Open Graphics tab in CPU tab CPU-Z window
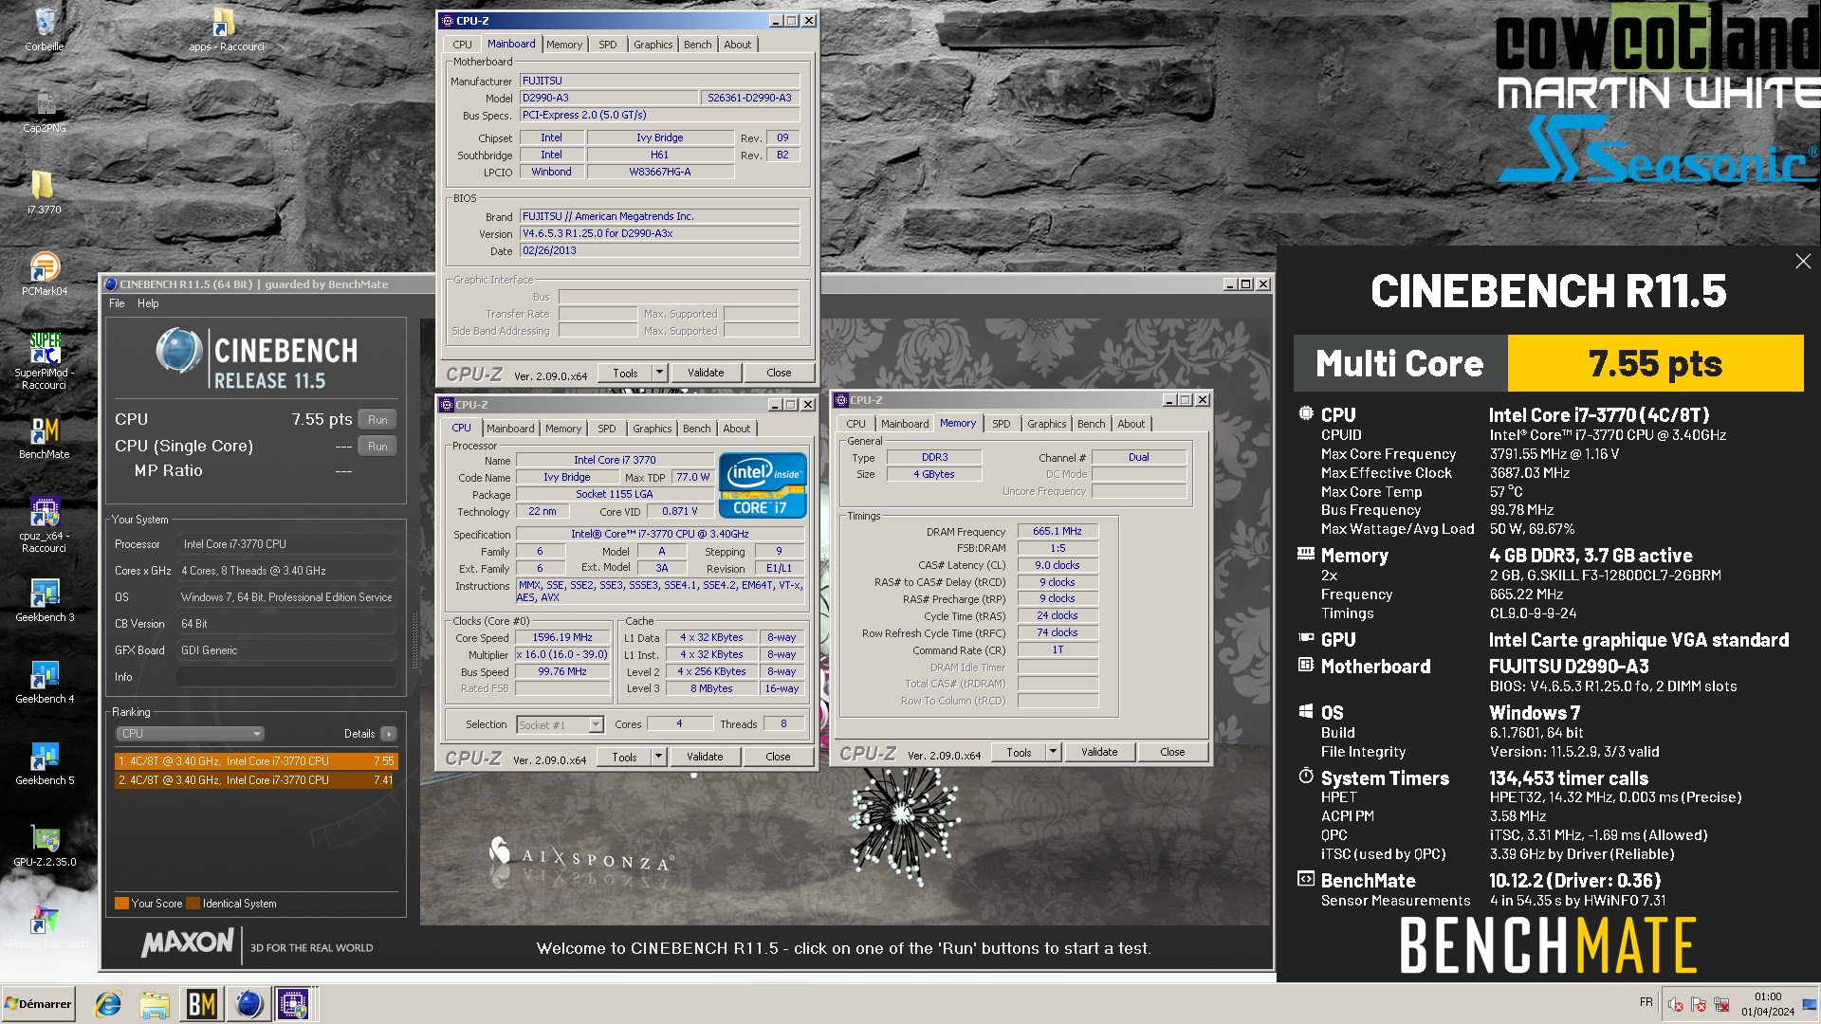 653,429
